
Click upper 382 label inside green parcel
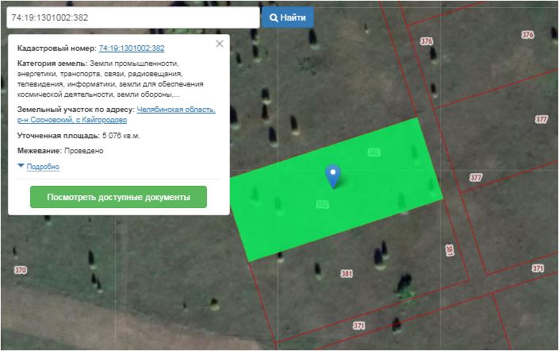tap(373, 152)
